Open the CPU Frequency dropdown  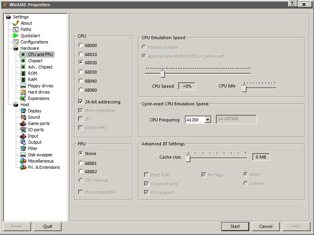[x=208, y=120]
